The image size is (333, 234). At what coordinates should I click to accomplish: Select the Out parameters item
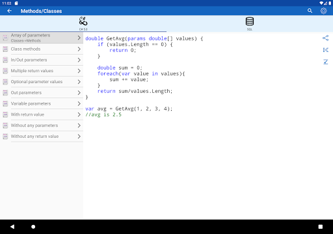pos(42,93)
